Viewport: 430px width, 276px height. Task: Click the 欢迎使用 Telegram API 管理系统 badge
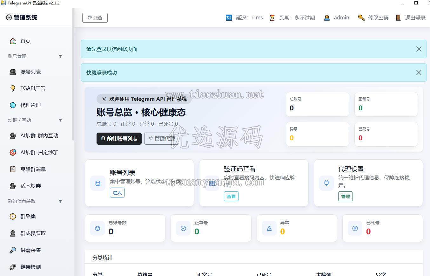[x=144, y=99]
